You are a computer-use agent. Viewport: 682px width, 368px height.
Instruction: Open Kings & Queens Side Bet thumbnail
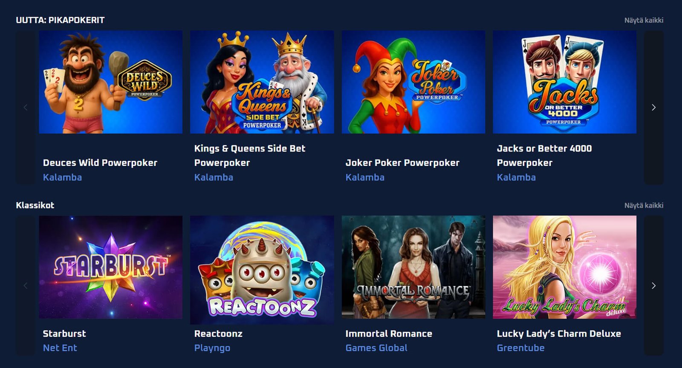pos(262,82)
